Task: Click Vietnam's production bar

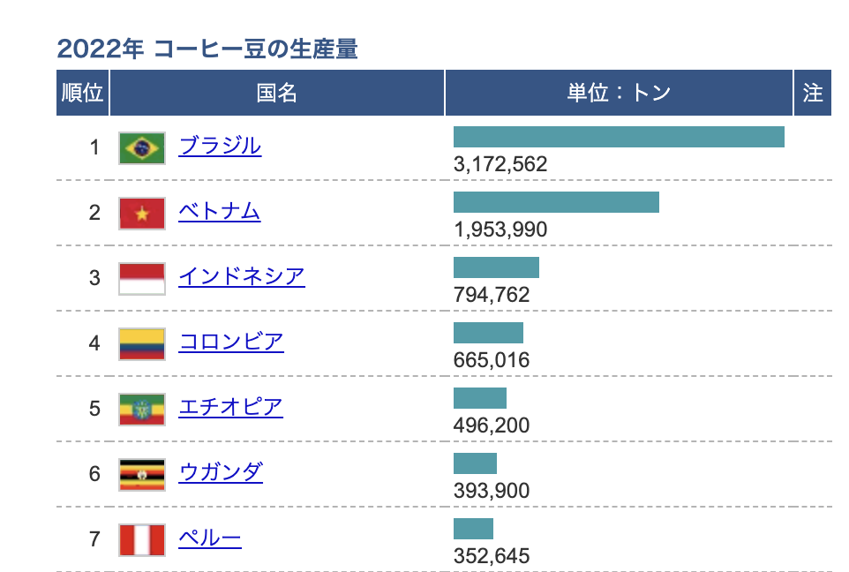Action: pyautogui.click(x=556, y=202)
